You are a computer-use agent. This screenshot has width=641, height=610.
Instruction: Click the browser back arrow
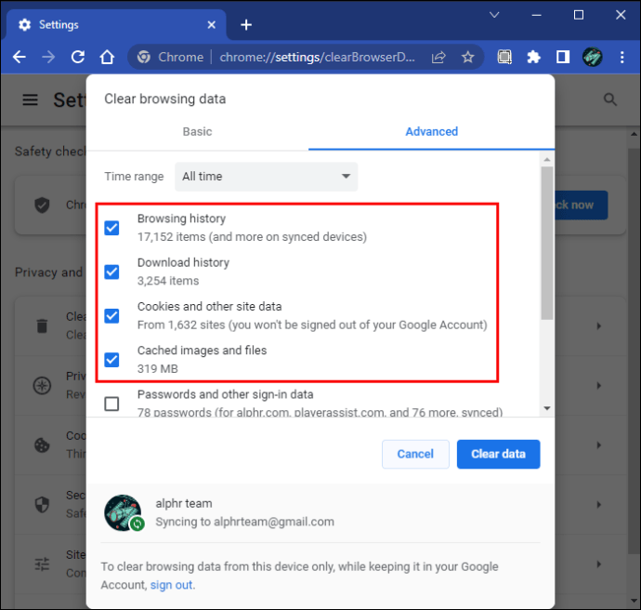click(19, 57)
